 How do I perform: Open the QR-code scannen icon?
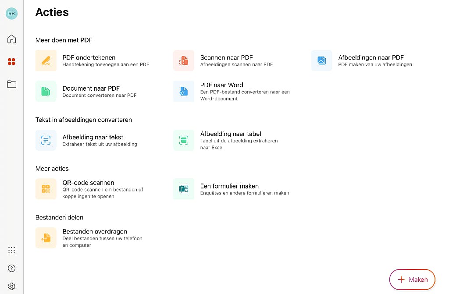point(46,189)
